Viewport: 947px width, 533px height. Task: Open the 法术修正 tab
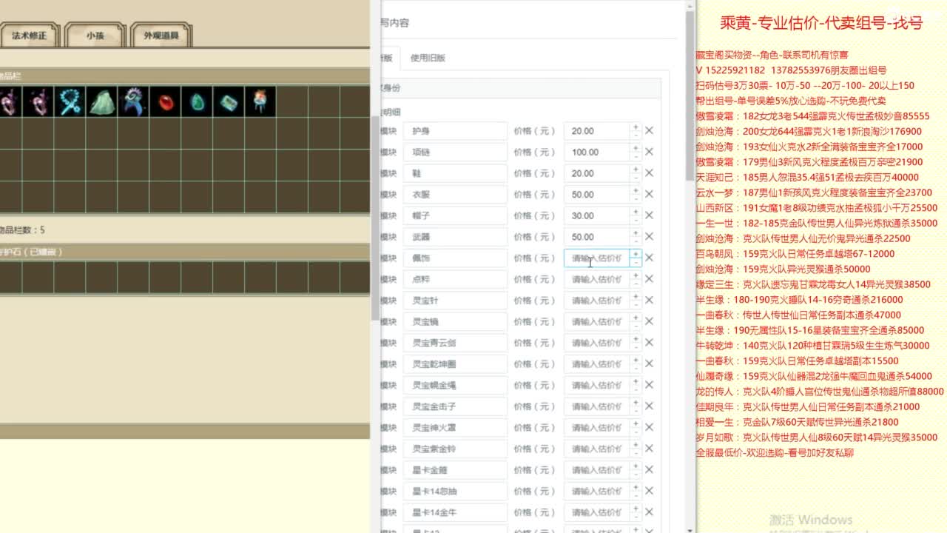click(x=30, y=35)
